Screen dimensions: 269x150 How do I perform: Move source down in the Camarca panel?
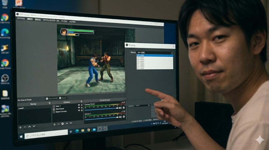71,123
